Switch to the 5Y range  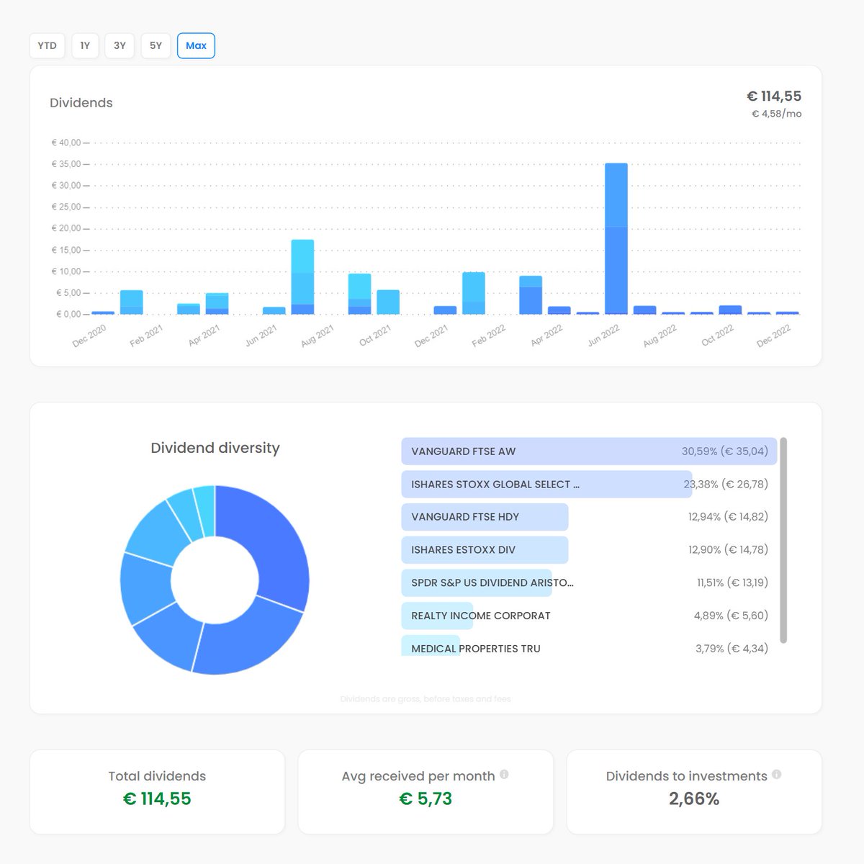[x=156, y=45]
